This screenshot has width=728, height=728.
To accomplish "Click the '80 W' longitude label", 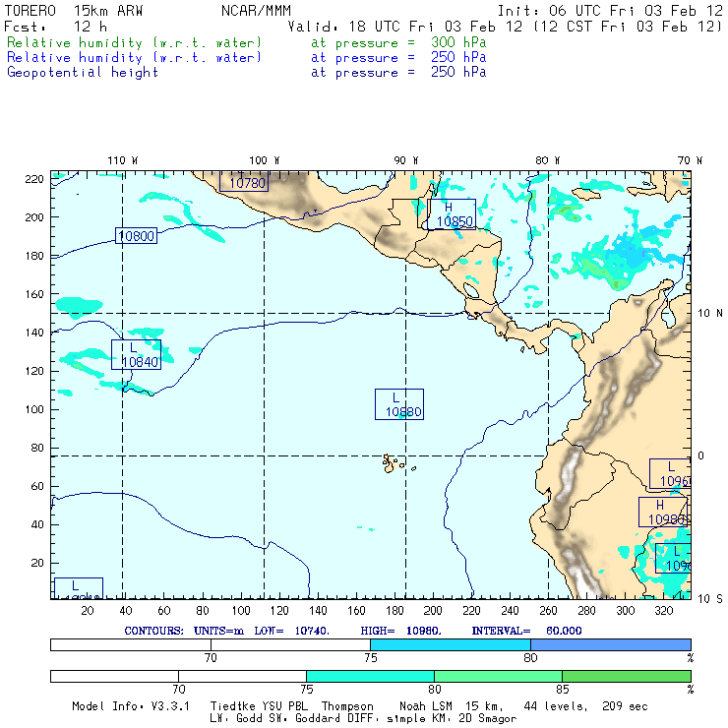I will pyautogui.click(x=548, y=160).
